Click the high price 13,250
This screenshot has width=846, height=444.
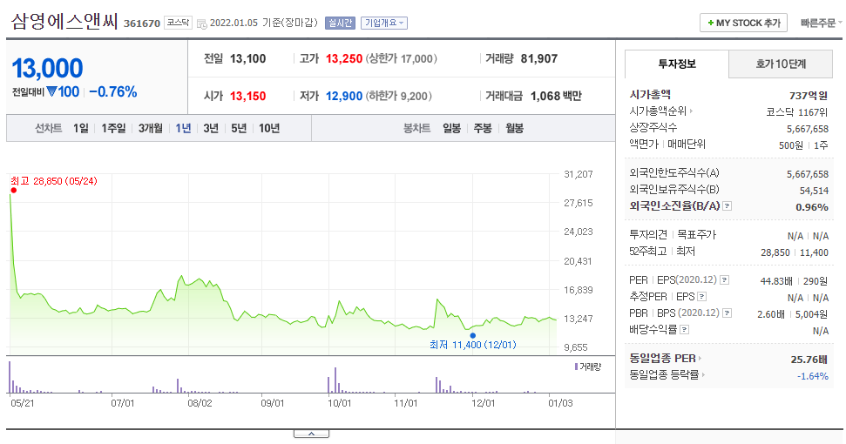[x=343, y=58]
